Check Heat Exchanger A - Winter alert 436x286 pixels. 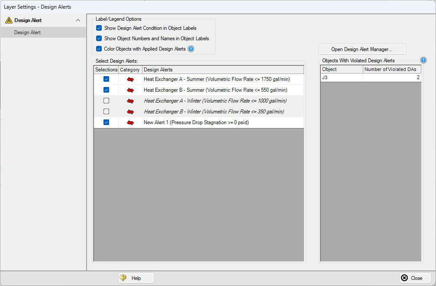106,101
